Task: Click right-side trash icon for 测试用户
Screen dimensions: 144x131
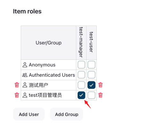Action: pyautogui.click(x=101, y=85)
